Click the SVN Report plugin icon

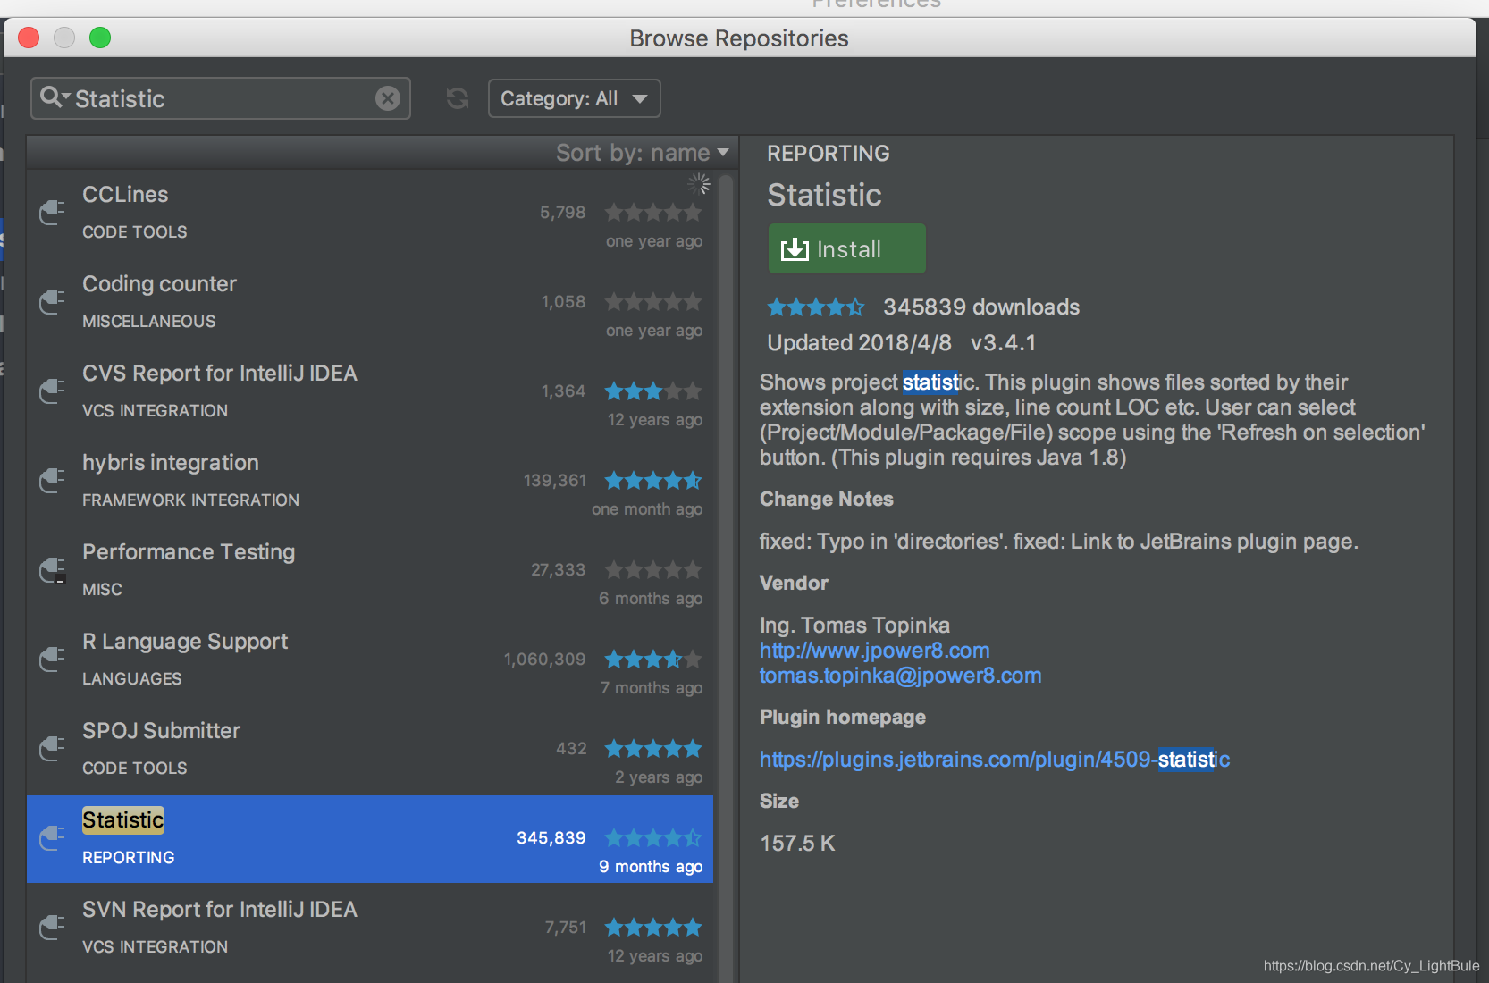point(52,927)
